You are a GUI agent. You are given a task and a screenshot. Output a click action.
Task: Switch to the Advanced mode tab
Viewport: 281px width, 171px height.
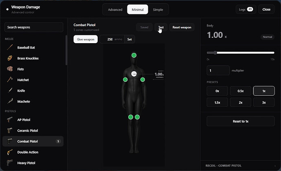[115, 9]
